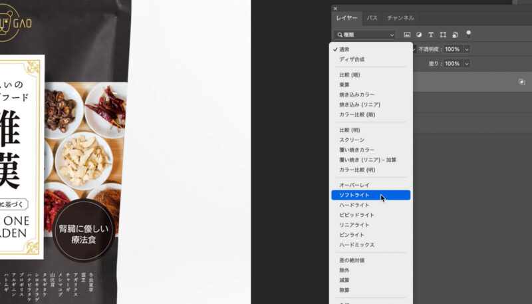
Task: Close the Layers panel with the X
Action: 336,9
